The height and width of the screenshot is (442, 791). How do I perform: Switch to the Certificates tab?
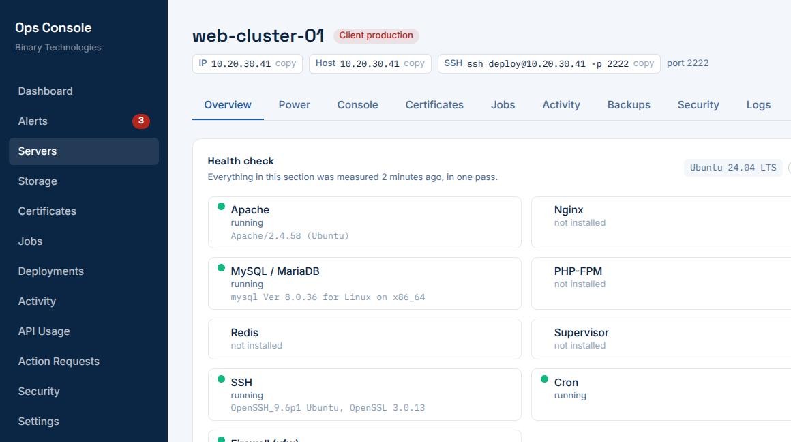[x=434, y=105]
